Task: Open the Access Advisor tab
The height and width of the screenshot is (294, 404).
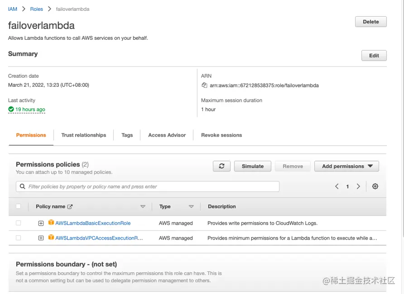Action: [x=167, y=135]
